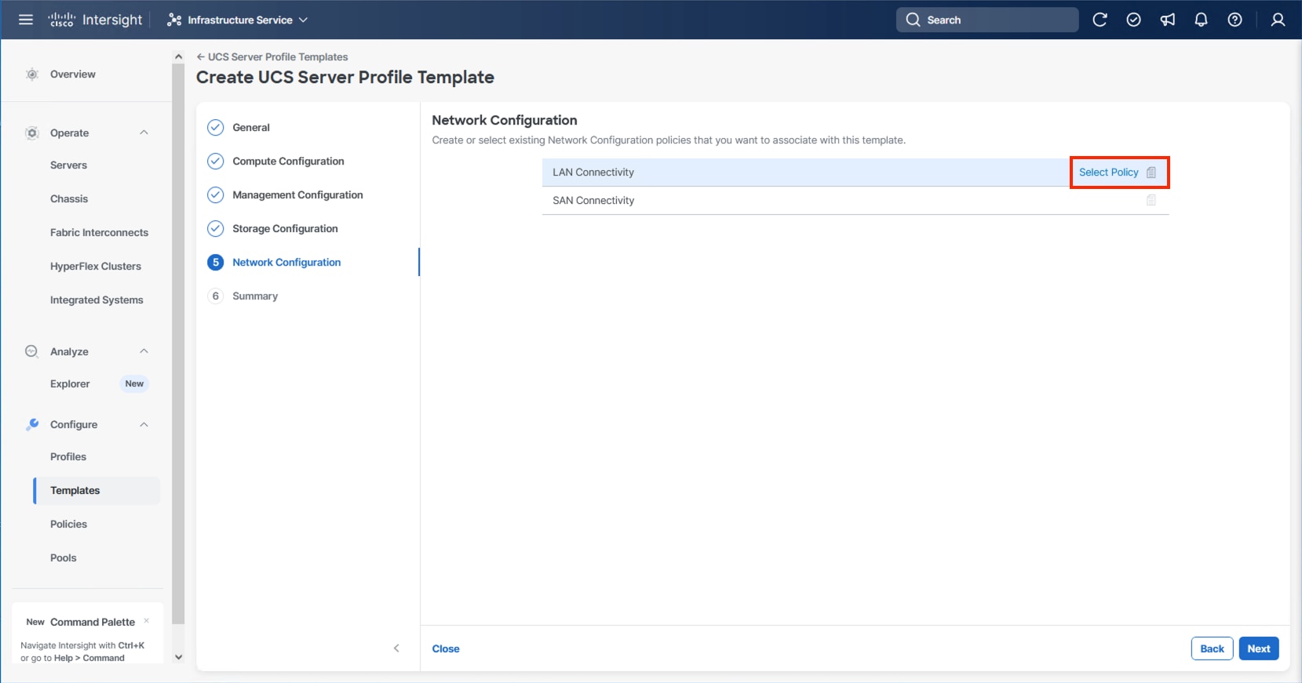This screenshot has width=1302, height=683.
Task: Collapse the wizard steps panel arrow
Action: point(396,648)
